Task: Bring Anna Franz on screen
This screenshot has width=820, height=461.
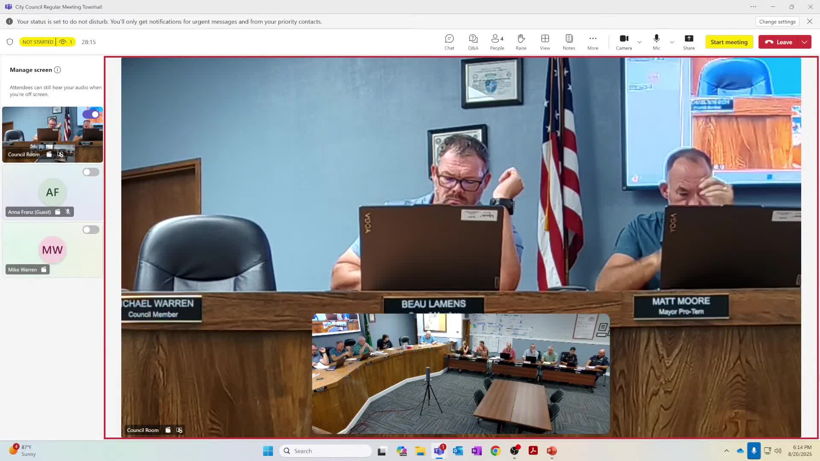Action: [x=91, y=172]
